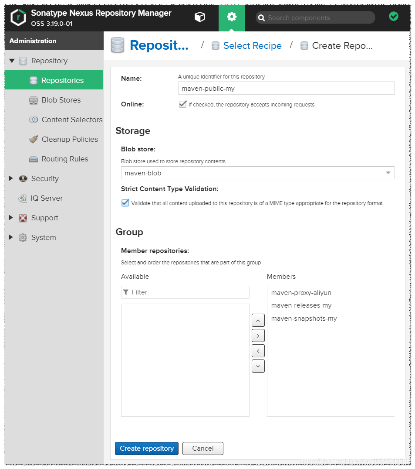Click the Select Recipe breadcrumb icon

tap(215, 46)
